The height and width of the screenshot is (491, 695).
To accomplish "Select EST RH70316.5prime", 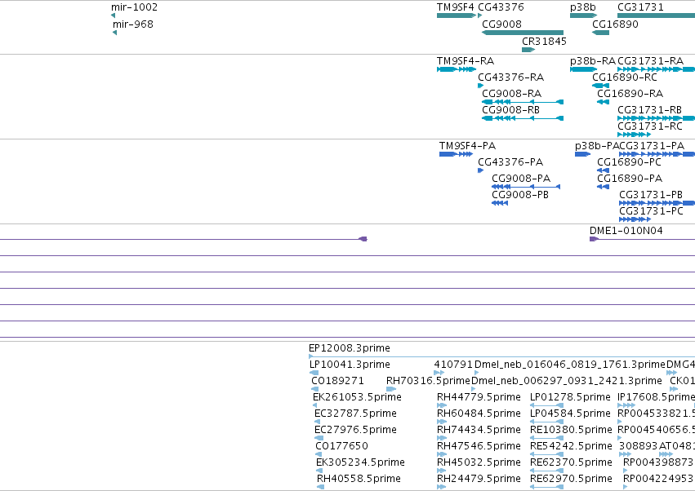I will click(428, 381).
